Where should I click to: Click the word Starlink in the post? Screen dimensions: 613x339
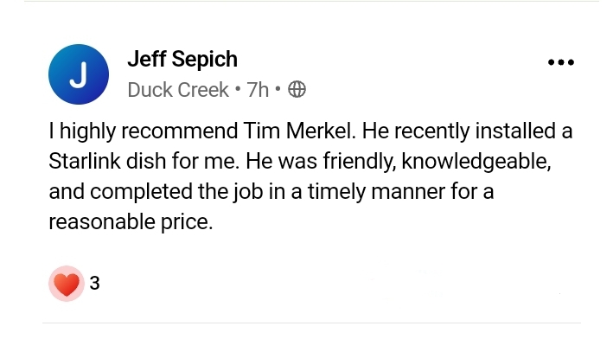85,161
